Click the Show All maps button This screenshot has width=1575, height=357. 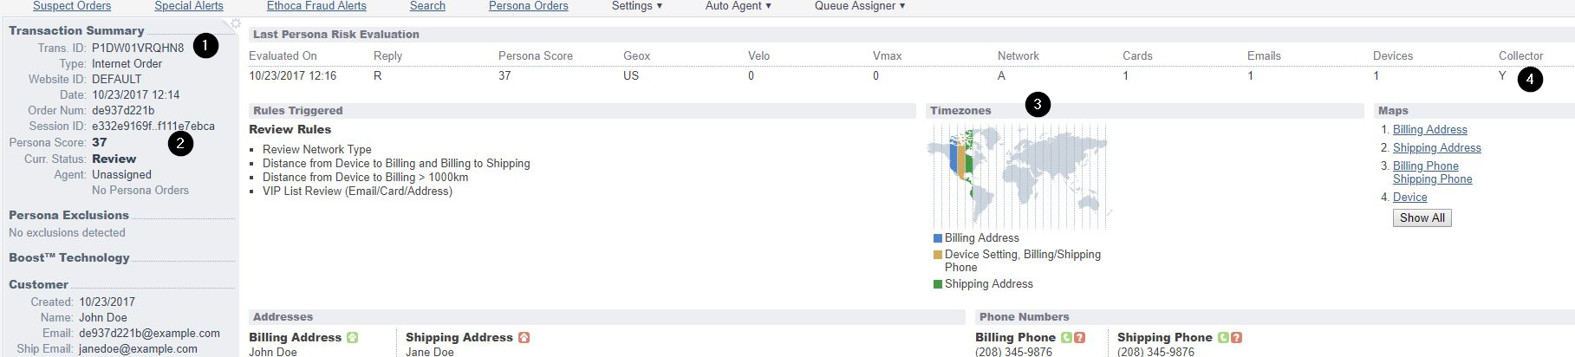1422,217
